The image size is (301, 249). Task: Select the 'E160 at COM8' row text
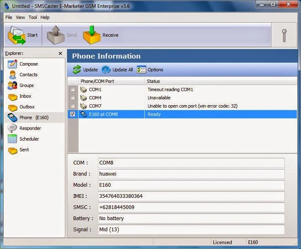pos(103,114)
